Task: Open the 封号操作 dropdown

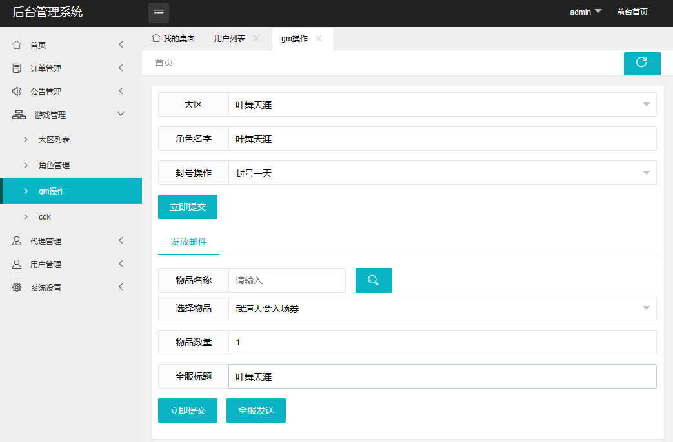Action: tap(443, 173)
